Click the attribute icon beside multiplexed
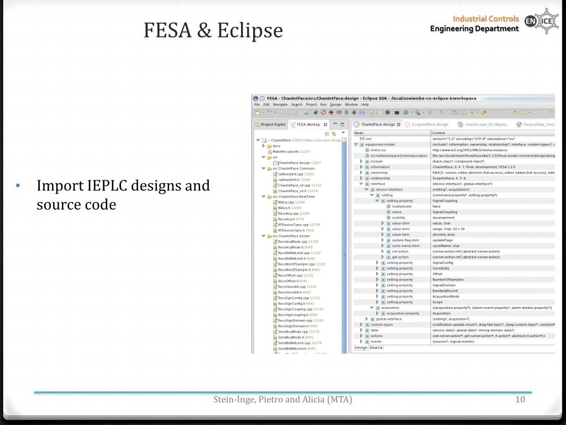 click(x=389, y=207)
